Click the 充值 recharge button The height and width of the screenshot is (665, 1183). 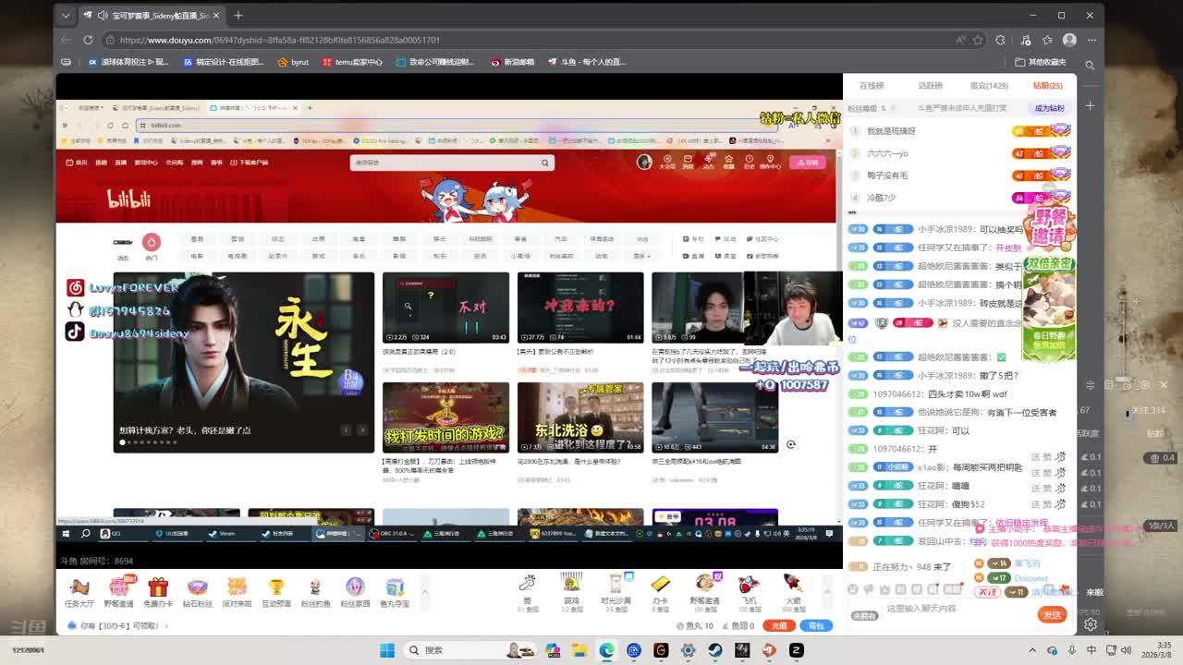click(780, 626)
